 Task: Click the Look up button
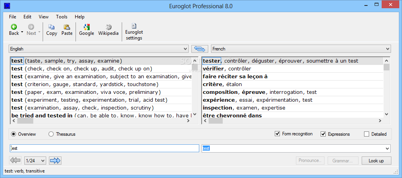[x=376, y=160]
